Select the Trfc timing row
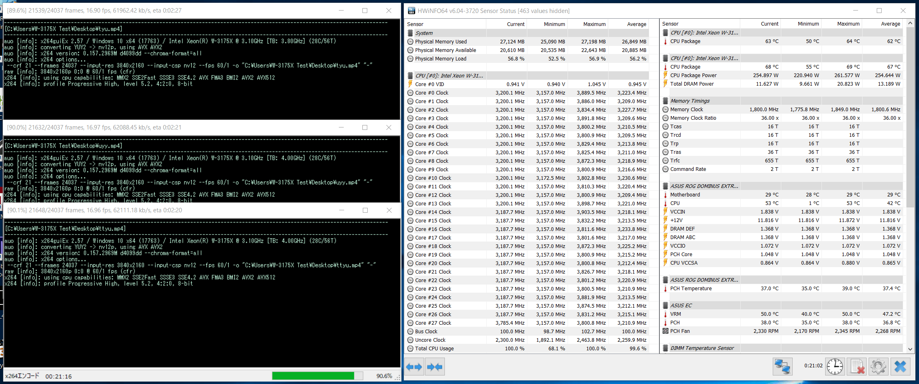 (782, 160)
